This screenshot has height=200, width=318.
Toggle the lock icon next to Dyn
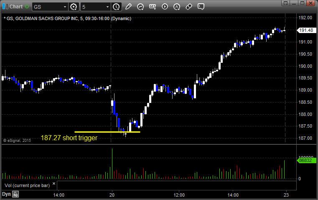click(15, 194)
